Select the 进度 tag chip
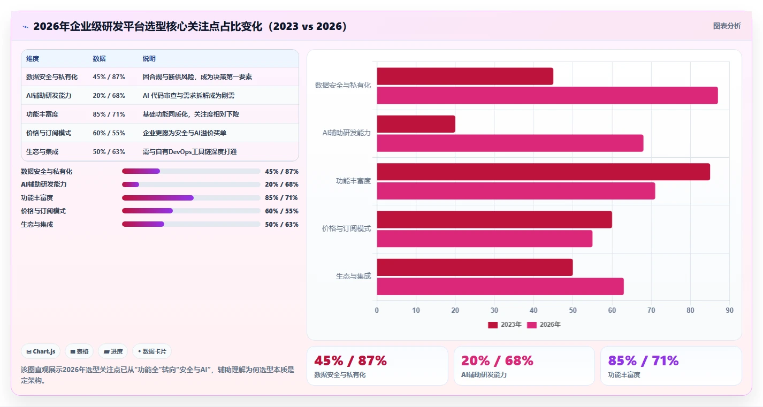This screenshot has width=763, height=407. tap(113, 351)
